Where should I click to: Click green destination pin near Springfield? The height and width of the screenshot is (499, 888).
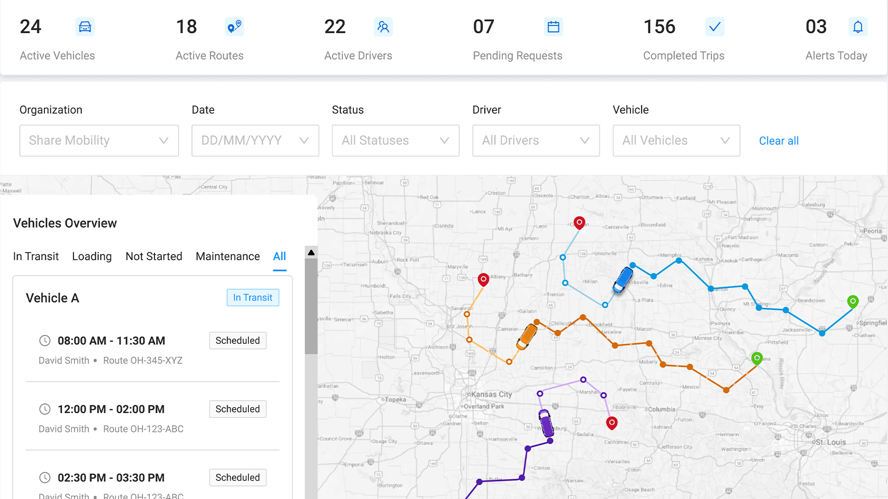click(852, 302)
